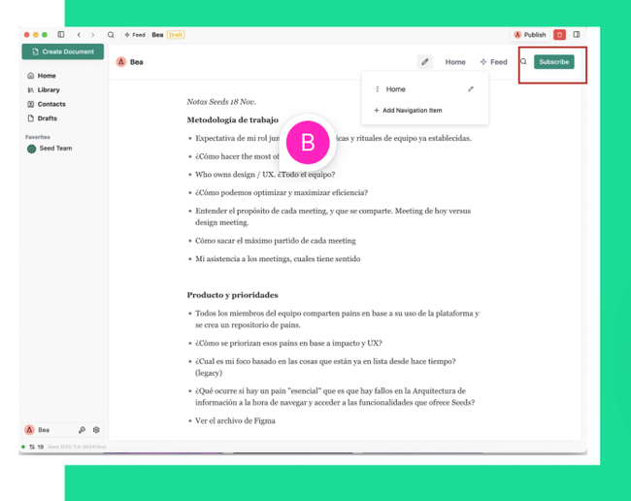
Task: Click the sync peers icon in status bar
Action: tap(32, 447)
